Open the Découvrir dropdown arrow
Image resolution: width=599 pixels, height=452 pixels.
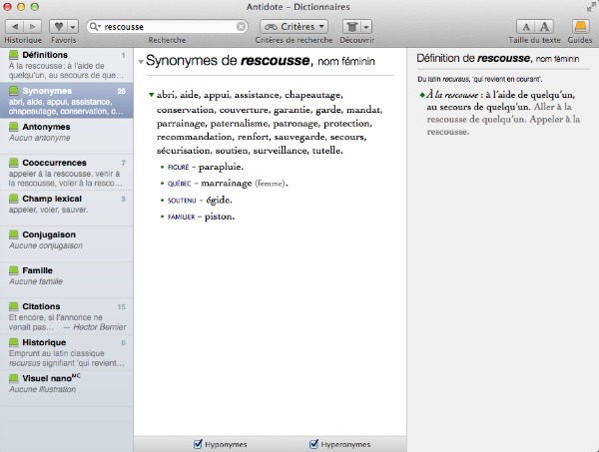366,27
